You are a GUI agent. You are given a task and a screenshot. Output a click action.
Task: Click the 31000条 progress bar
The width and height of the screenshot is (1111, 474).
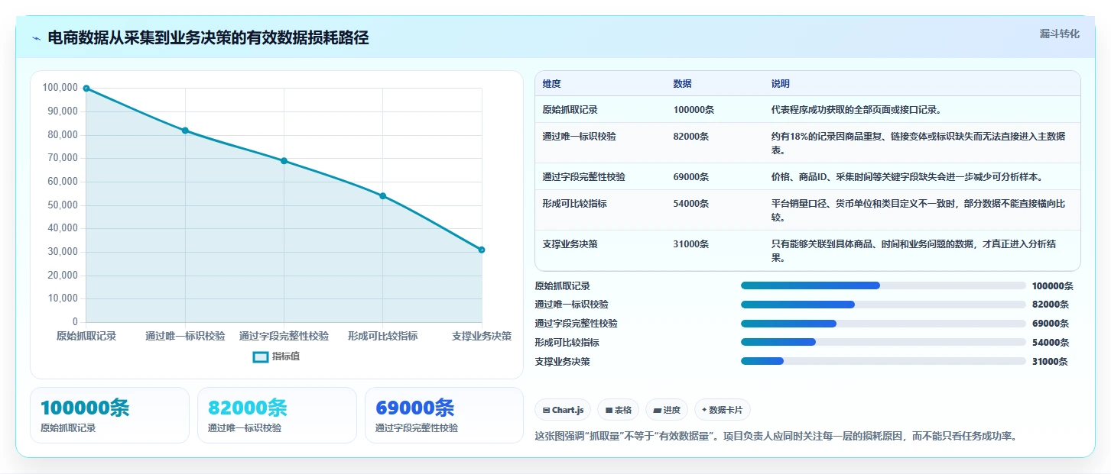click(x=883, y=361)
